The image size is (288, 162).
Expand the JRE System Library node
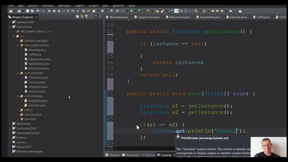point(14,31)
